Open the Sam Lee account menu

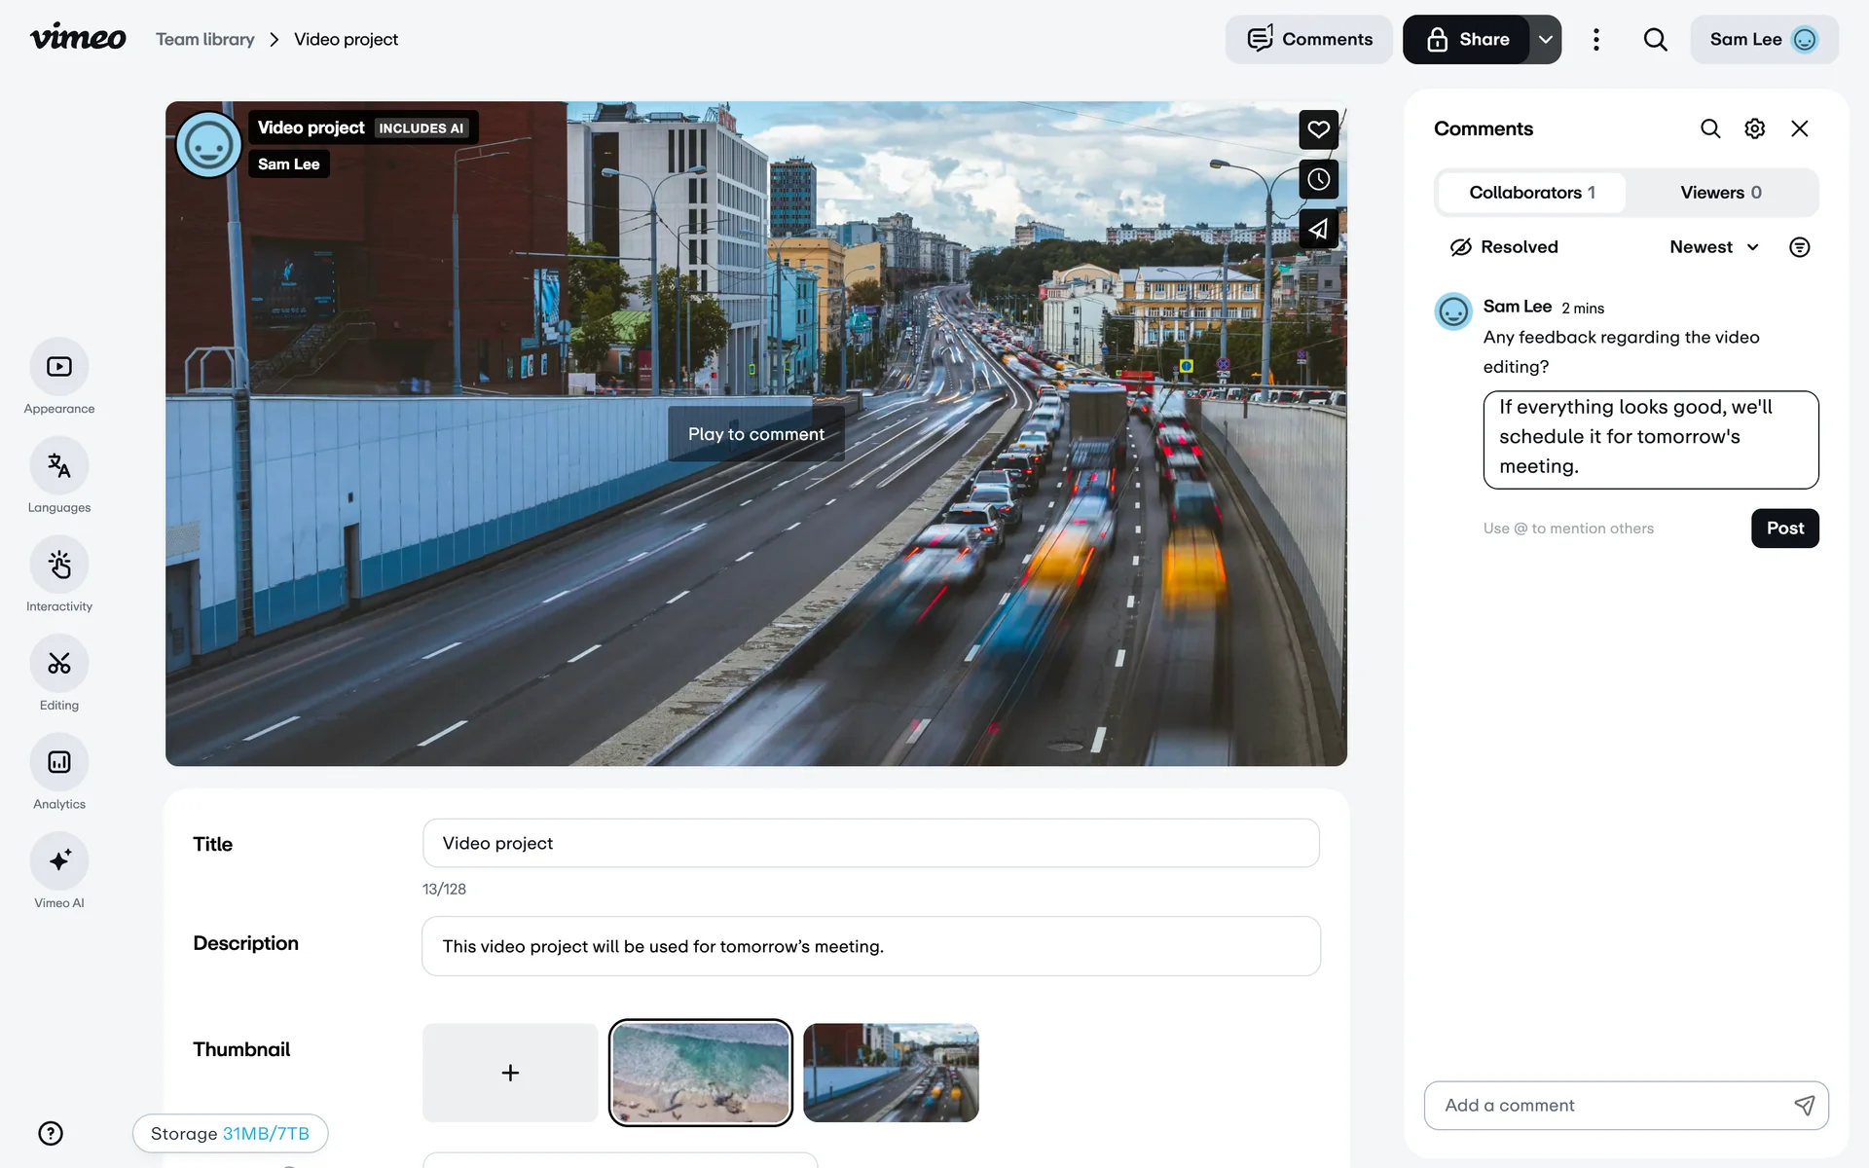pyautogui.click(x=1763, y=40)
